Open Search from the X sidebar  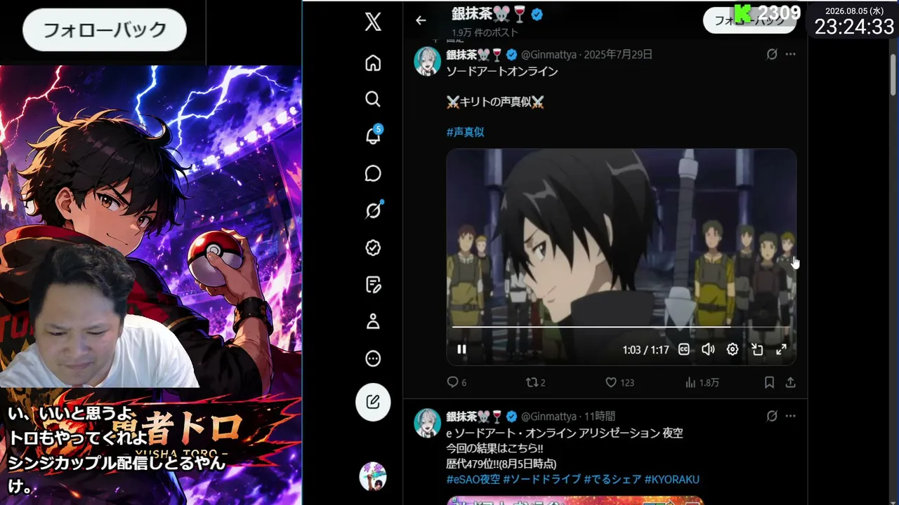click(x=373, y=99)
